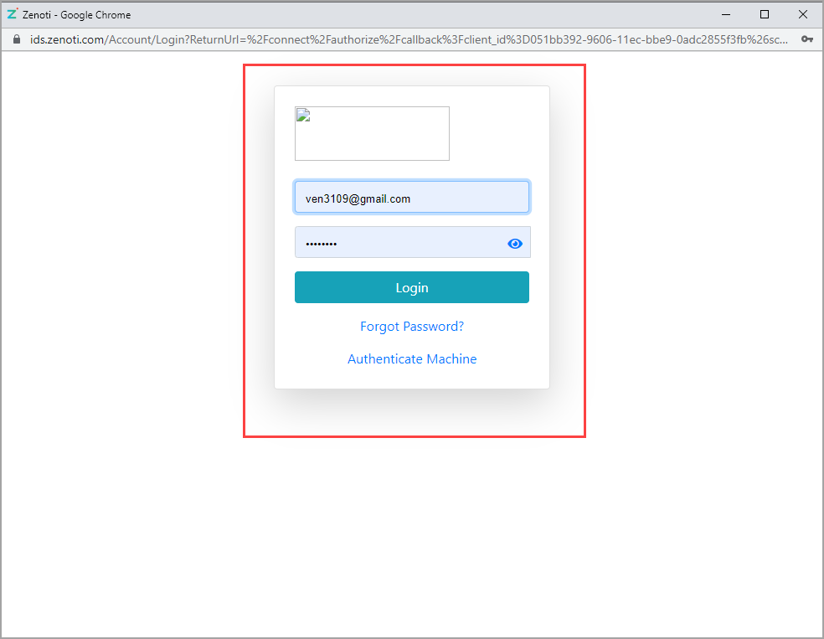Minimize the Zenoti Chrome window
The height and width of the screenshot is (639, 824).
tap(726, 15)
